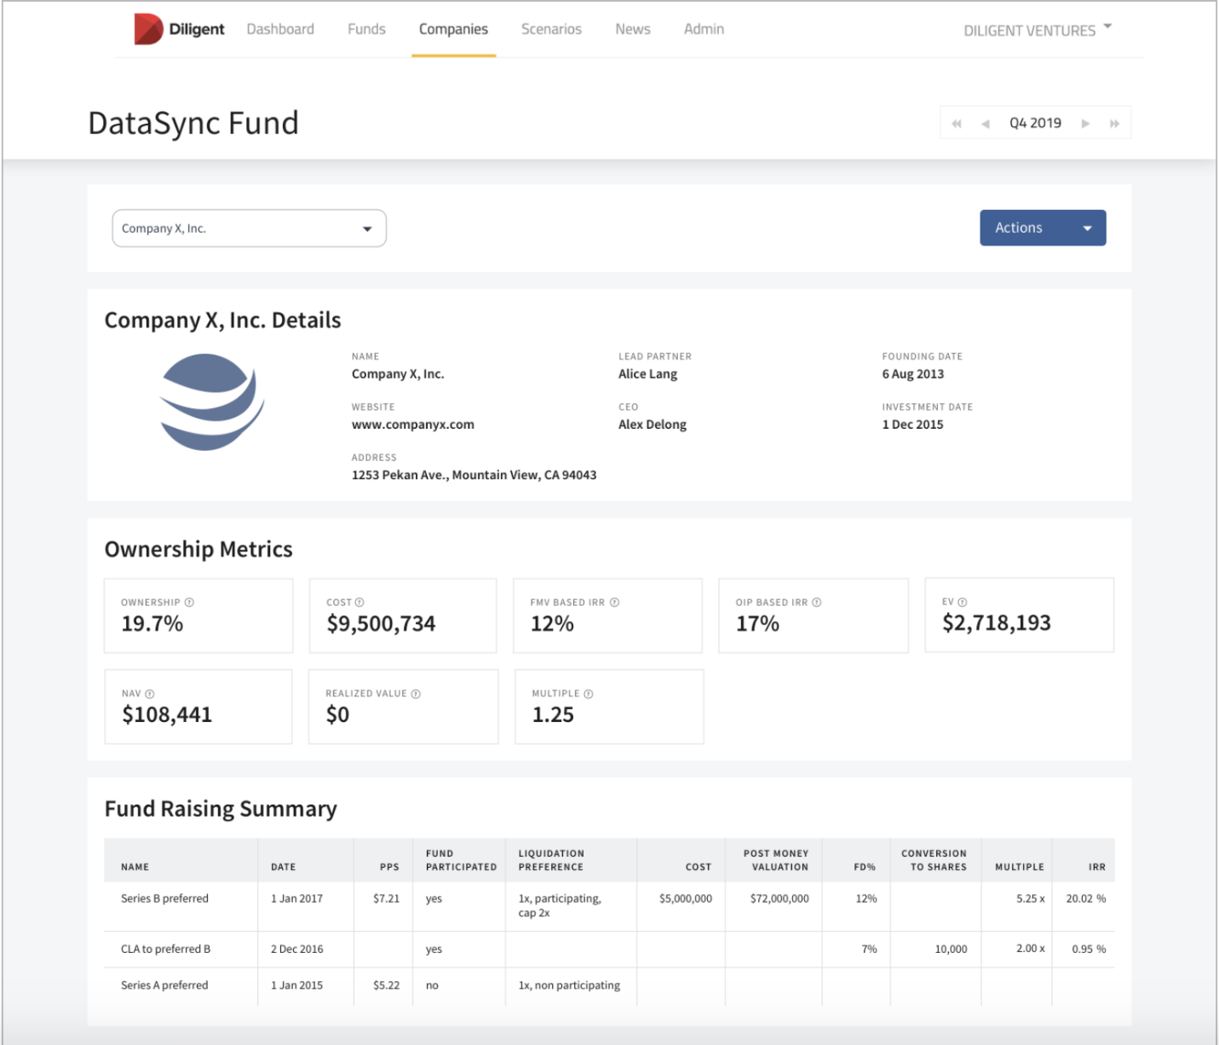Click the $108,441 NAV value
The width and height of the screenshot is (1219, 1045).
click(x=167, y=714)
